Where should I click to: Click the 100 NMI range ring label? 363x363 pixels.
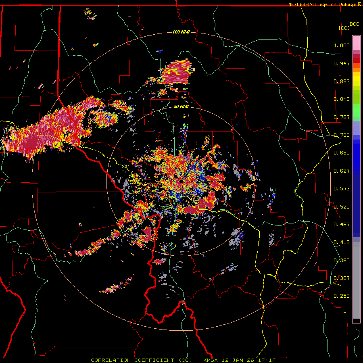click(181, 32)
